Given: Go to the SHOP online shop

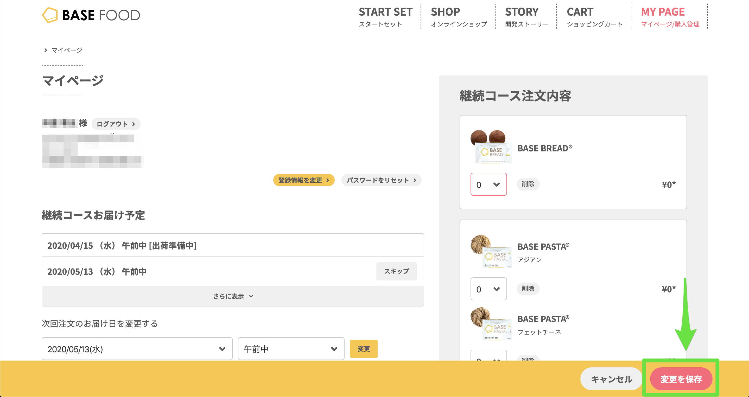Looking at the screenshot, I should [459, 17].
